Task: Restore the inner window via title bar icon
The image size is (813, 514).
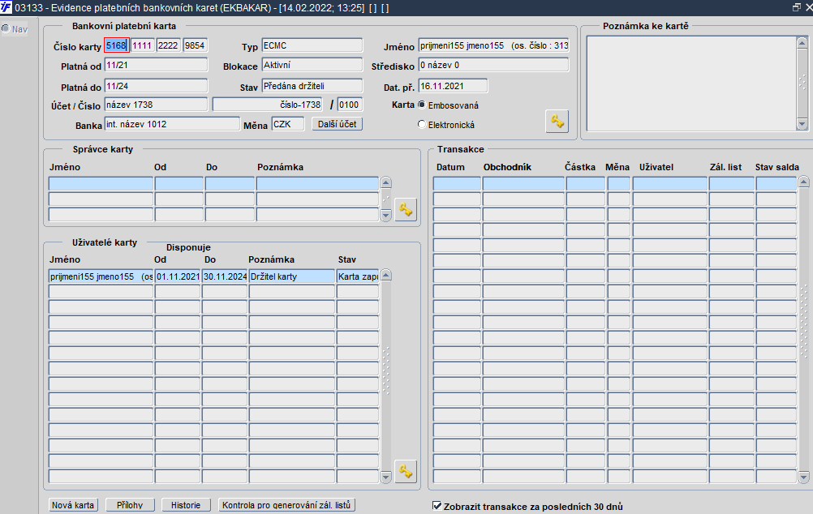Action: [797, 7]
